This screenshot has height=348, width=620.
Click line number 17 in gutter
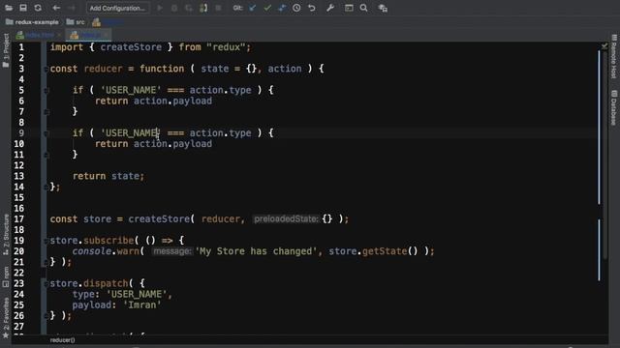coord(19,219)
